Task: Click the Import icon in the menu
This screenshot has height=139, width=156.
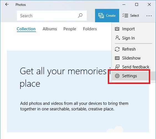Action: click(117, 29)
